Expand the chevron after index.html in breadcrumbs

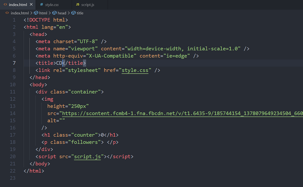click(x=32, y=13)
